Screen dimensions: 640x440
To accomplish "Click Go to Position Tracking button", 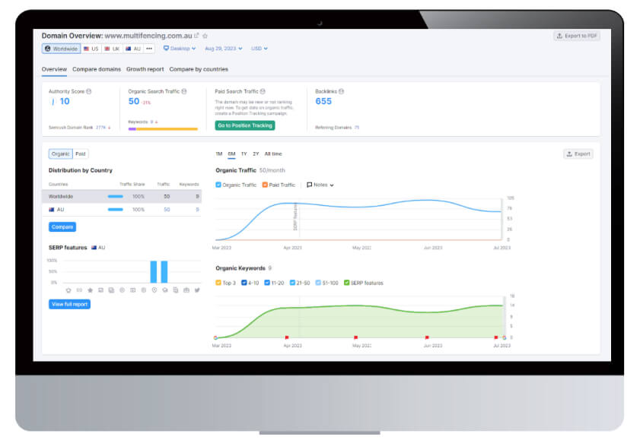I will 245,125.
